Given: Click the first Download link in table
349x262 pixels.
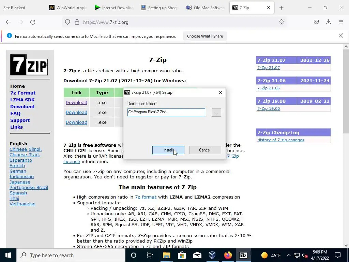Looking at the screenshot, I should [x=76, y=102].
